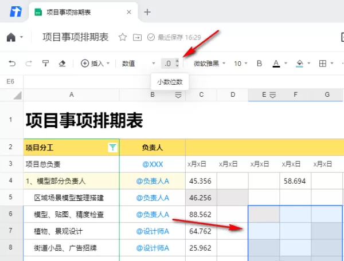Expand the home icon dropdown arrow

(22, 37)
